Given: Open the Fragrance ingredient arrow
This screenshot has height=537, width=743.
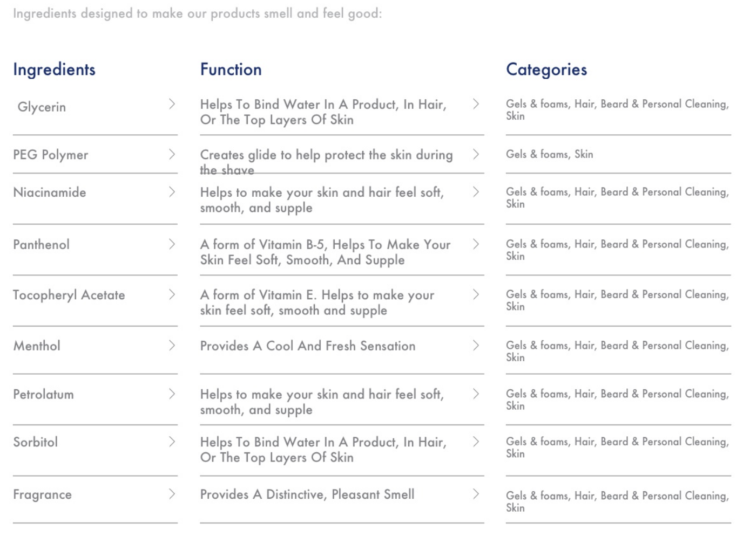Looking at the screenshot, I should coord(172,494).
